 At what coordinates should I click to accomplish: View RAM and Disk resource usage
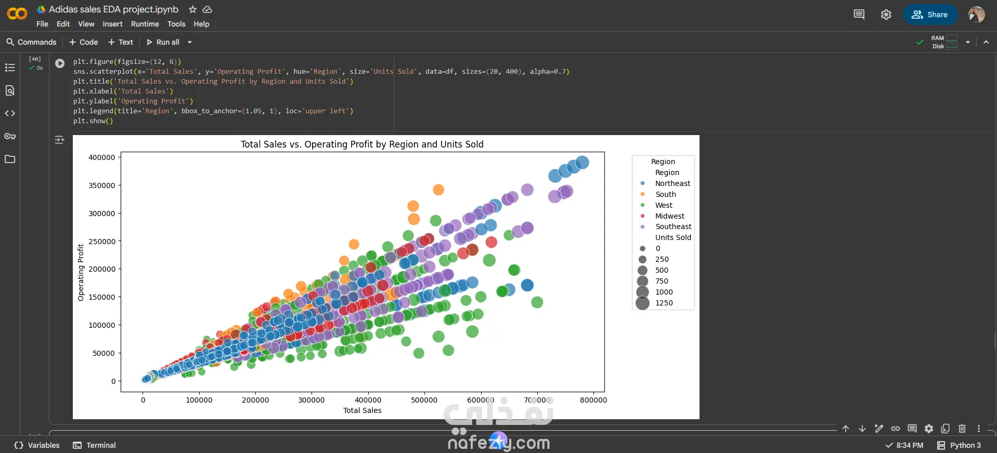coord(944,42)
